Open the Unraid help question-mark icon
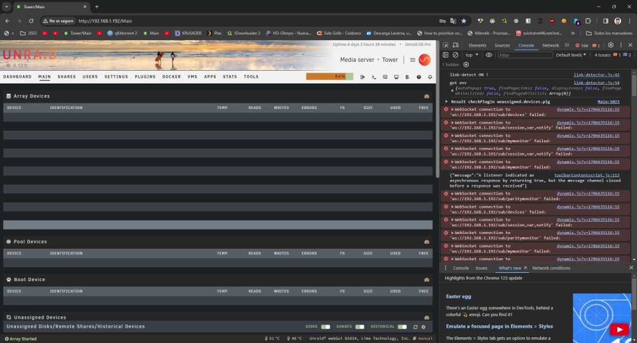 [x=419, y=77]
